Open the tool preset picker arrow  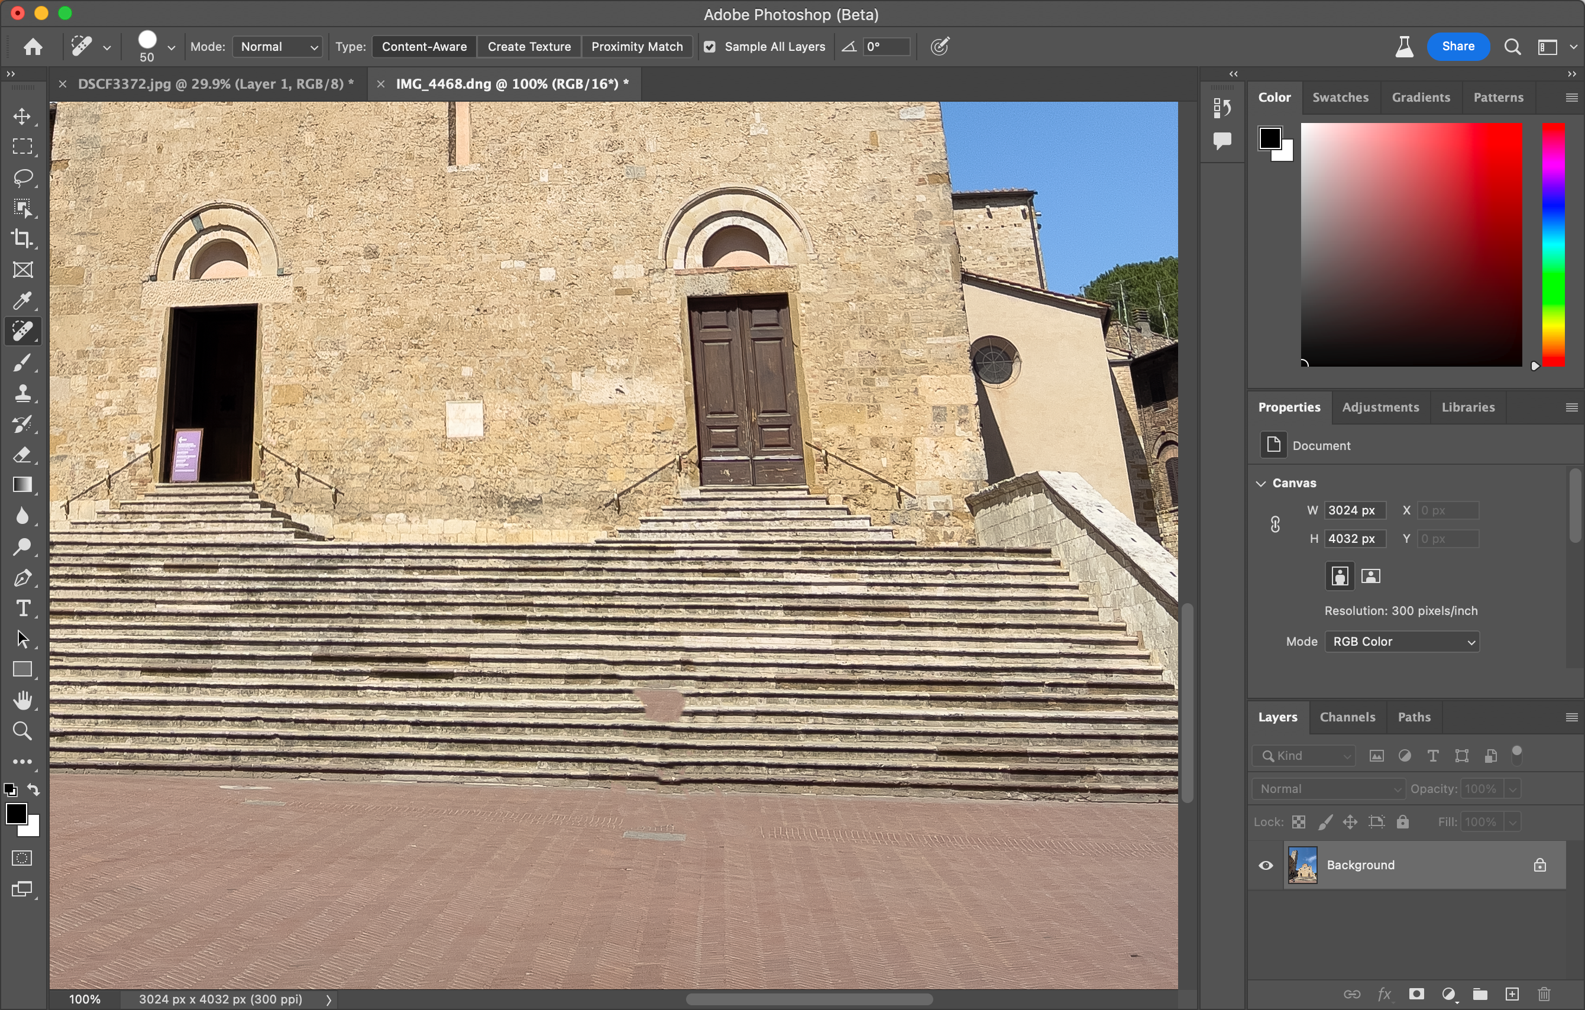106,47
